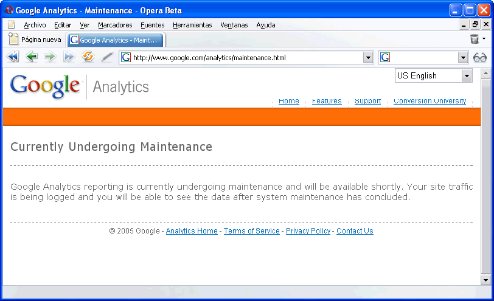This screenshot has height=301, width=494.
Task: Click the Google search engine icon in search box
Action: click(x=385, y=58)
